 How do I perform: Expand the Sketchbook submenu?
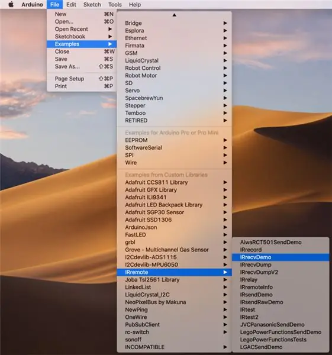click(82, 37)
